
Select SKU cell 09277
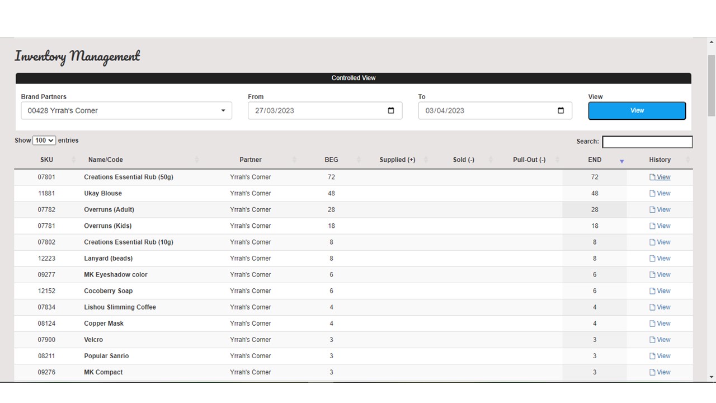click(x=46, y=275)
